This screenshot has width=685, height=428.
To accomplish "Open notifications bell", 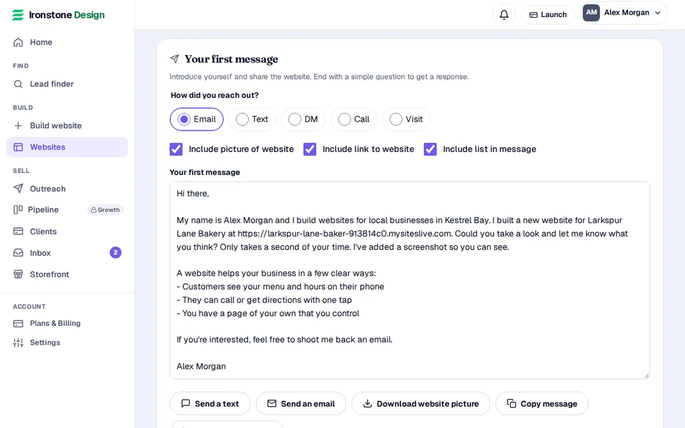I will 504,15.
